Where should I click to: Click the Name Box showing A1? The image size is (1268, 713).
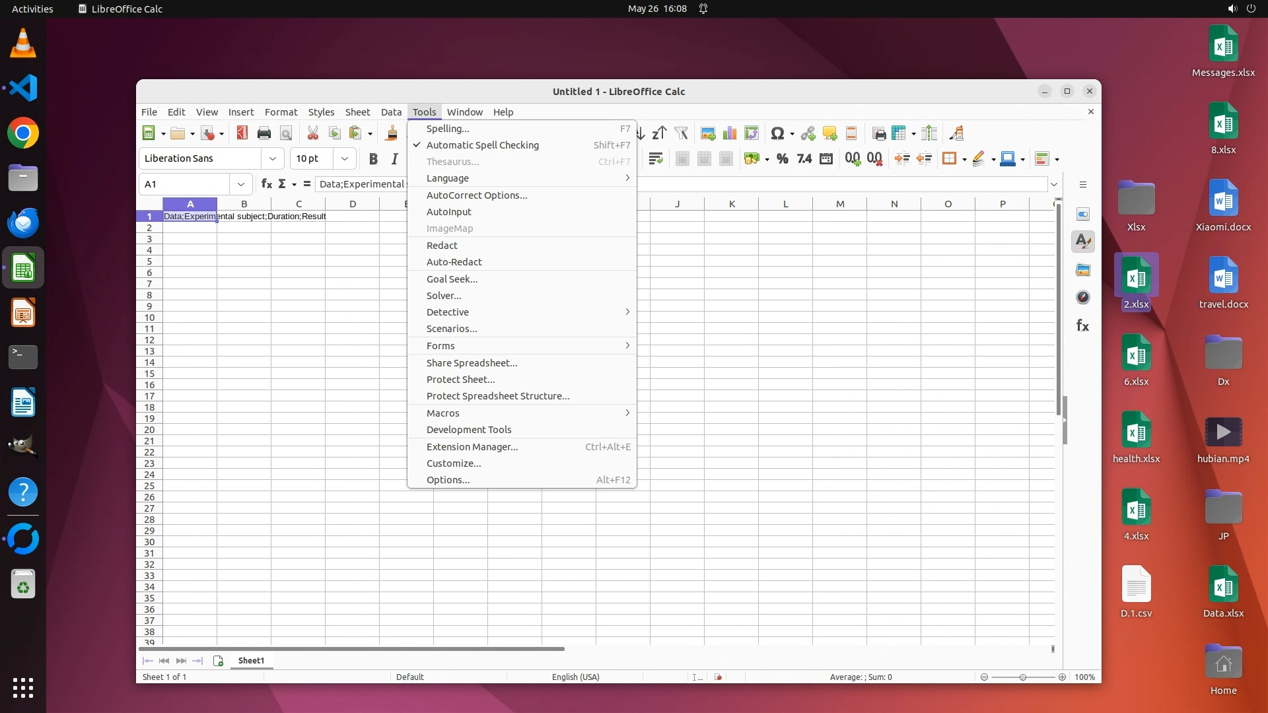click(x=185, y=184)
